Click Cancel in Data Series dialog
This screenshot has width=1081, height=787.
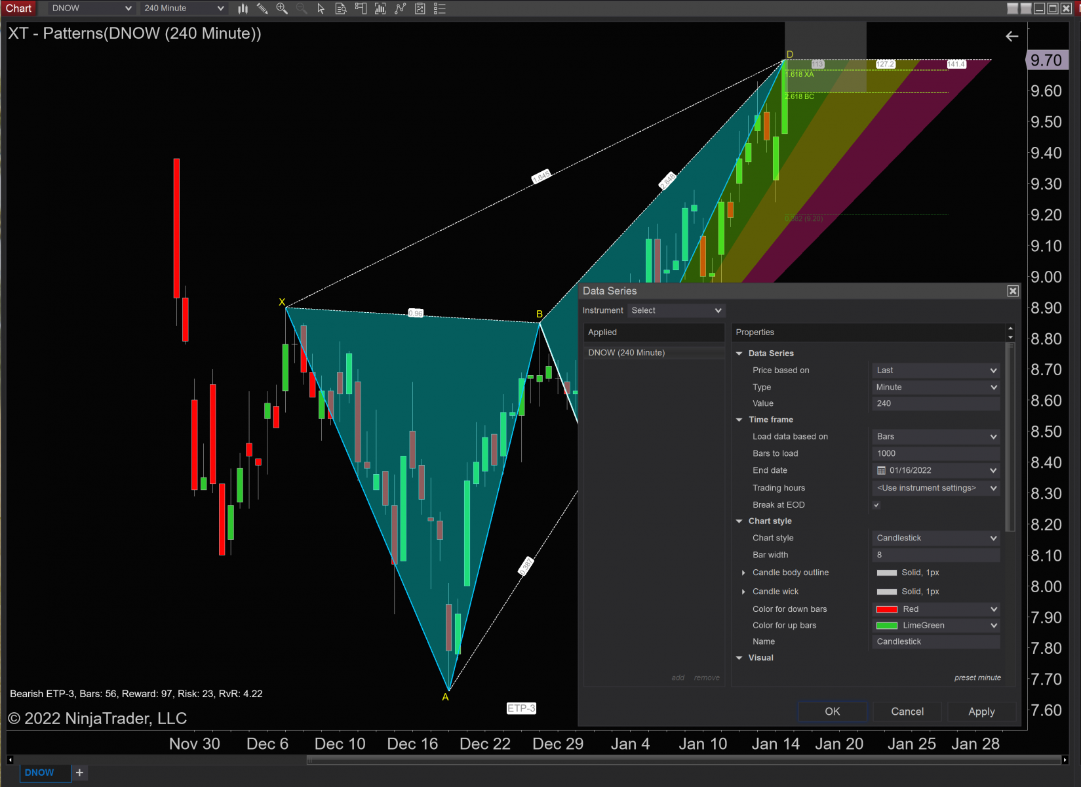pyautogui.click(x=907, y=712)
